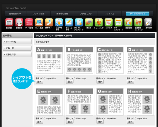
Task: Expand the テーマ一覧 sidebar item
Action: pos(17,42)
